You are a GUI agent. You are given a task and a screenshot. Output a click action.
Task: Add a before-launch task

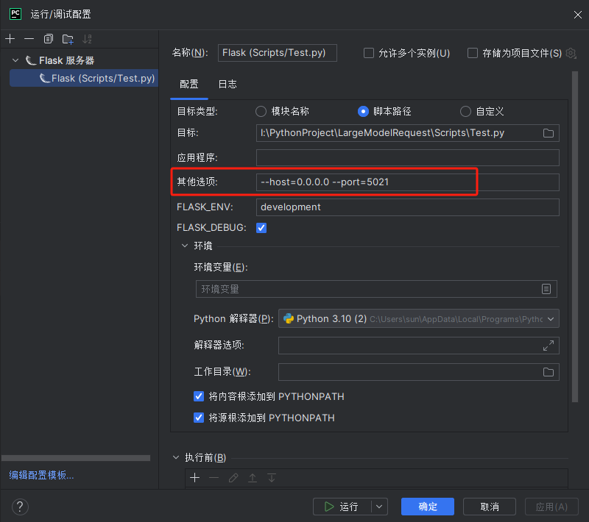click(194, 478)
